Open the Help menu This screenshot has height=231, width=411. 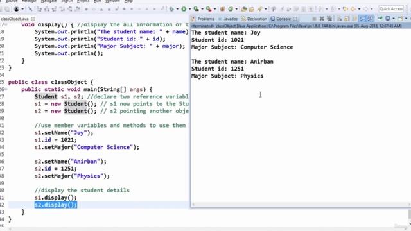click(x=128, y=1)
